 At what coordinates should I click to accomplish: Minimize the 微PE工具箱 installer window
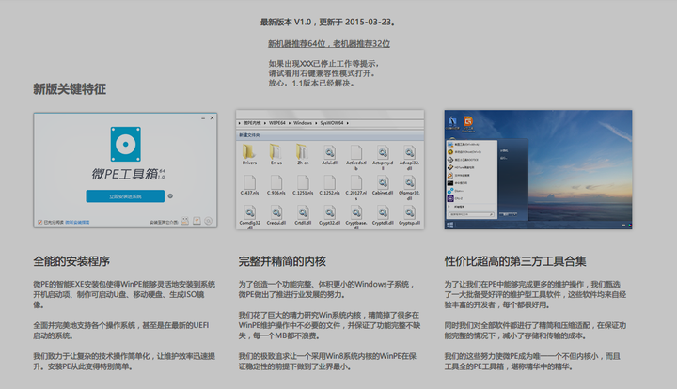pos(203,118)
